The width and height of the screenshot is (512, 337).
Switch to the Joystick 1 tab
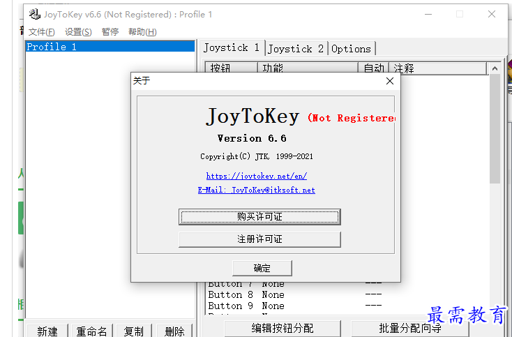(x=232, y=48)
